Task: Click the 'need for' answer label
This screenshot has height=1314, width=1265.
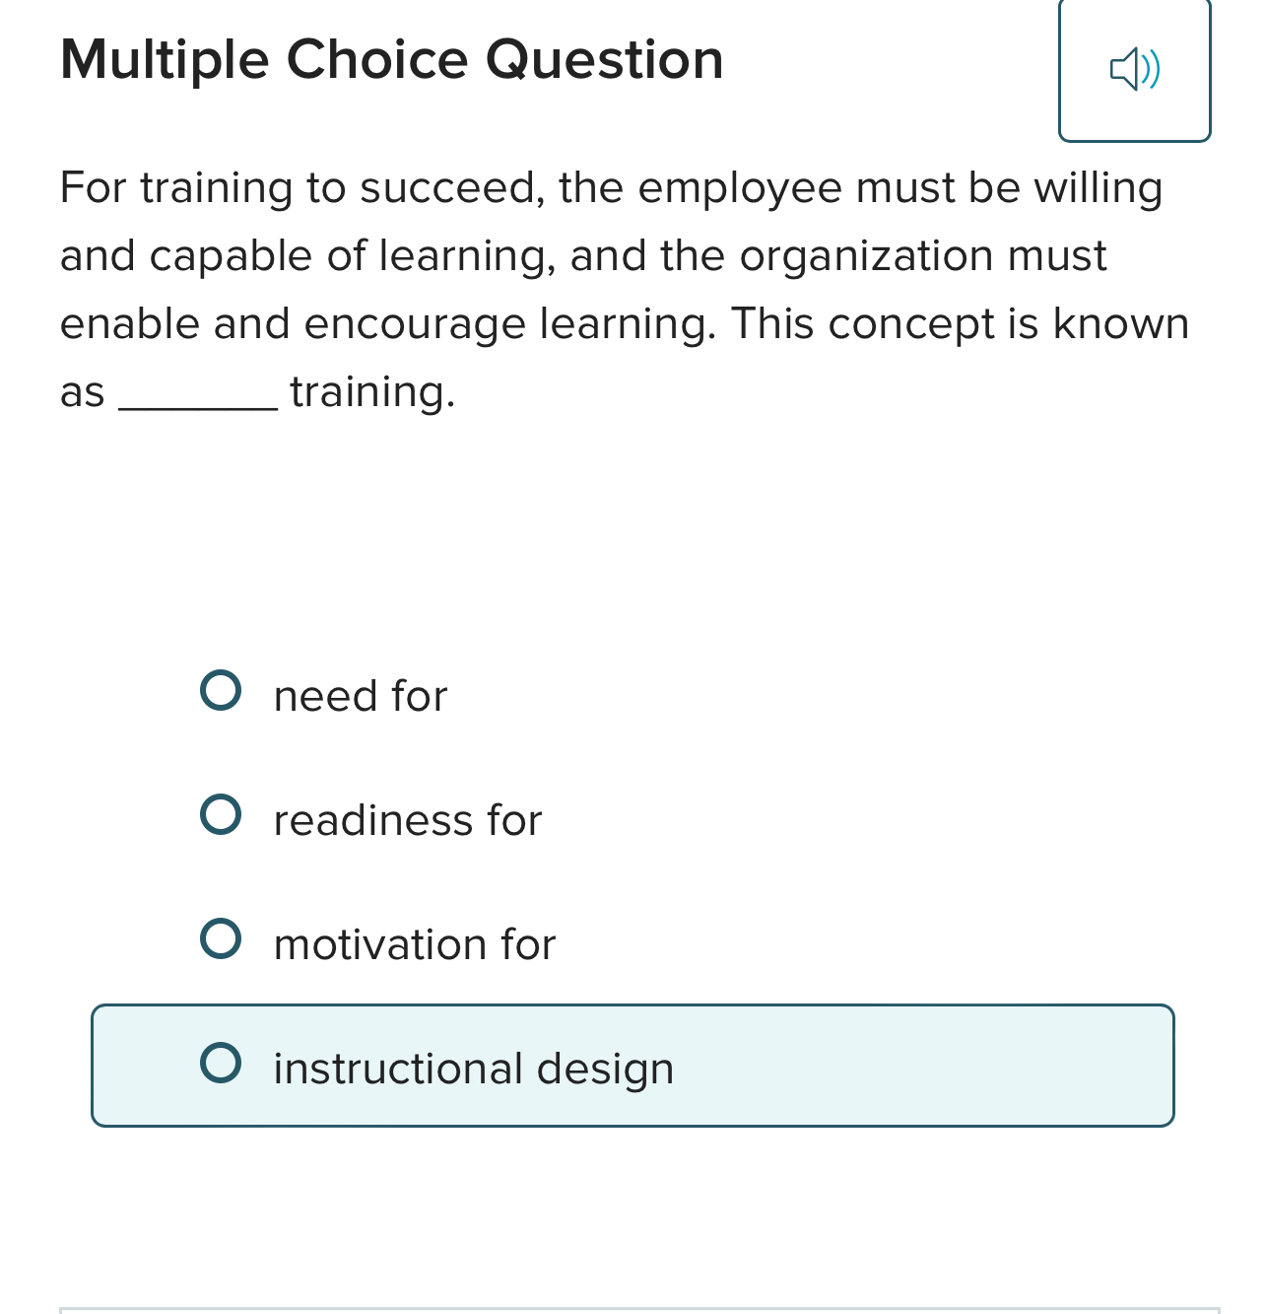Action: [359, 696]
